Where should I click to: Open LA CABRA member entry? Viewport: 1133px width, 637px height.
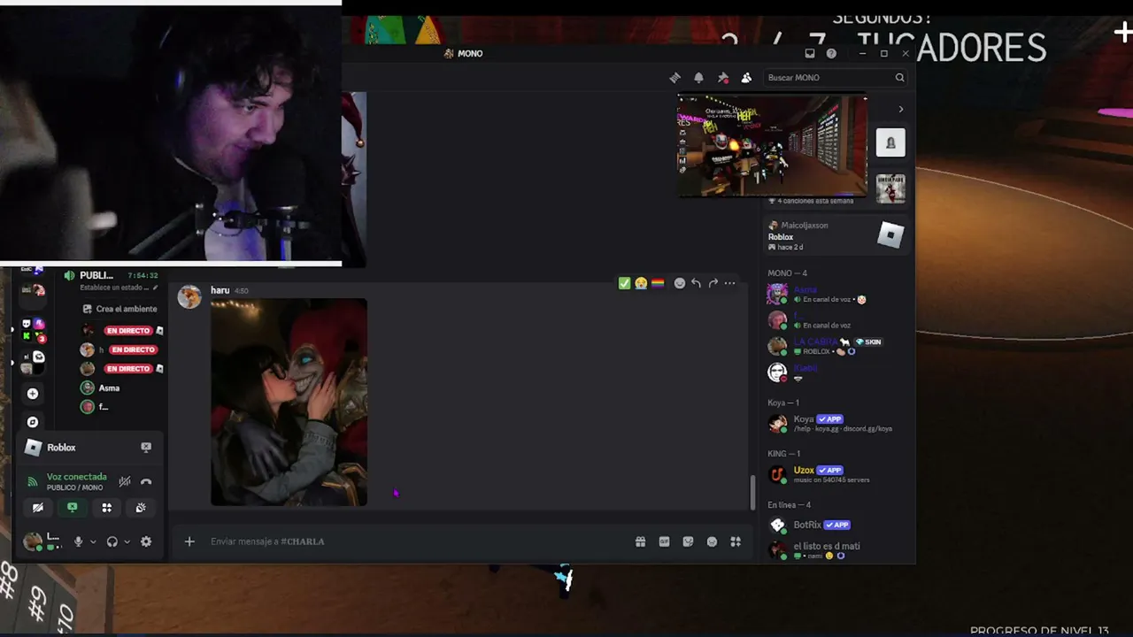coord(836,346)
